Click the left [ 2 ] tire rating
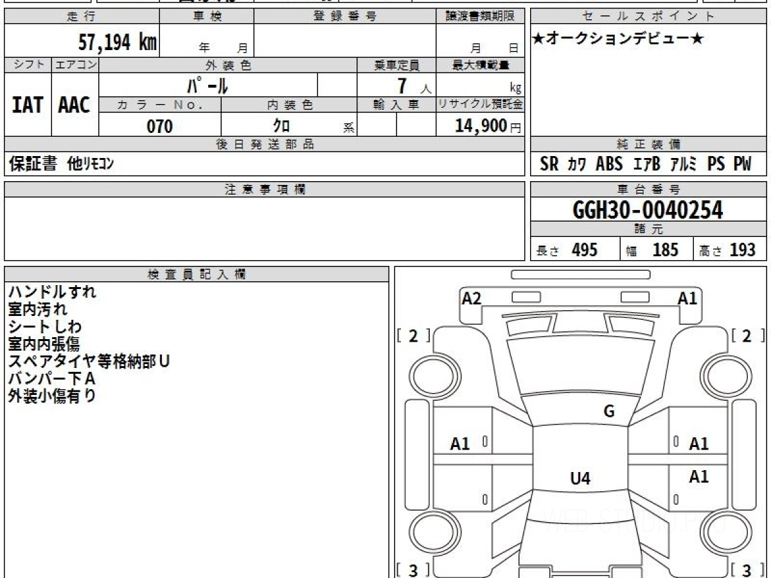771x578 pixels. tap(413, 336)
